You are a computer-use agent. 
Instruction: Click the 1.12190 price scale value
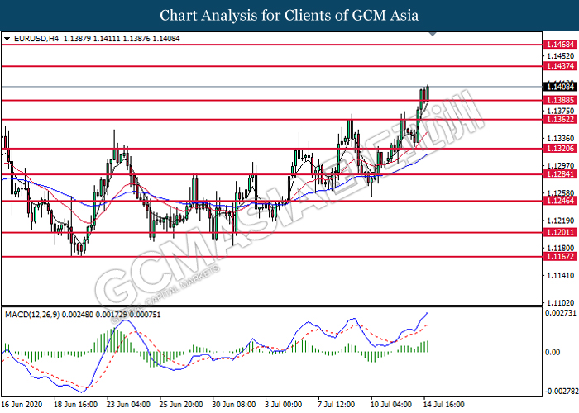(561, 221)
